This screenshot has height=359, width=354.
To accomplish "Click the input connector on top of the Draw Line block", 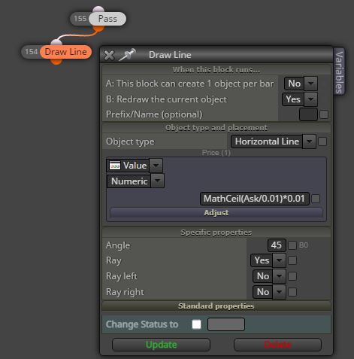I will [x=56, y=42].
